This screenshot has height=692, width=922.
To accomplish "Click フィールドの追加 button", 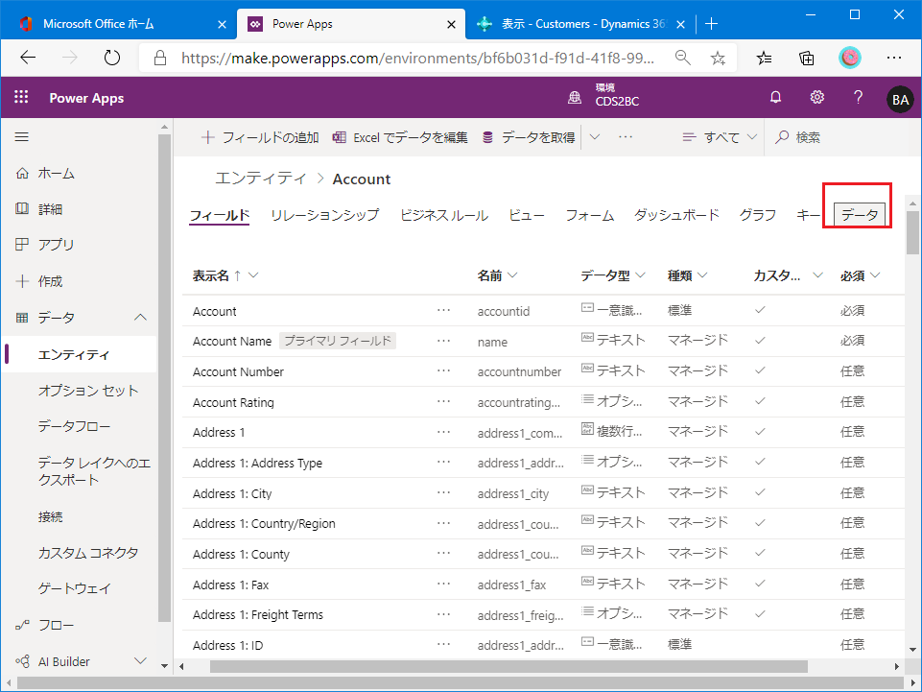I will 259,137.
